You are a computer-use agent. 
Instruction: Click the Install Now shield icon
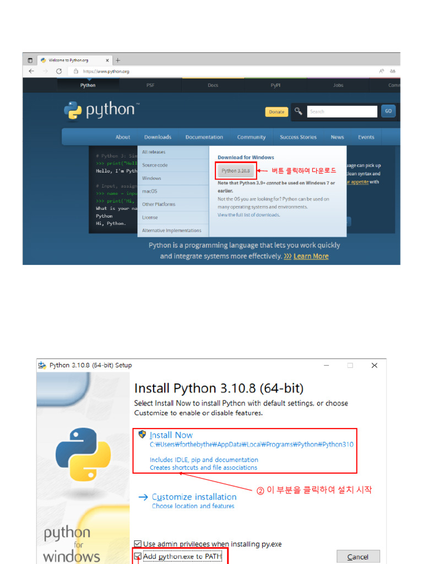pyautogui.click(x=143, y=435)
